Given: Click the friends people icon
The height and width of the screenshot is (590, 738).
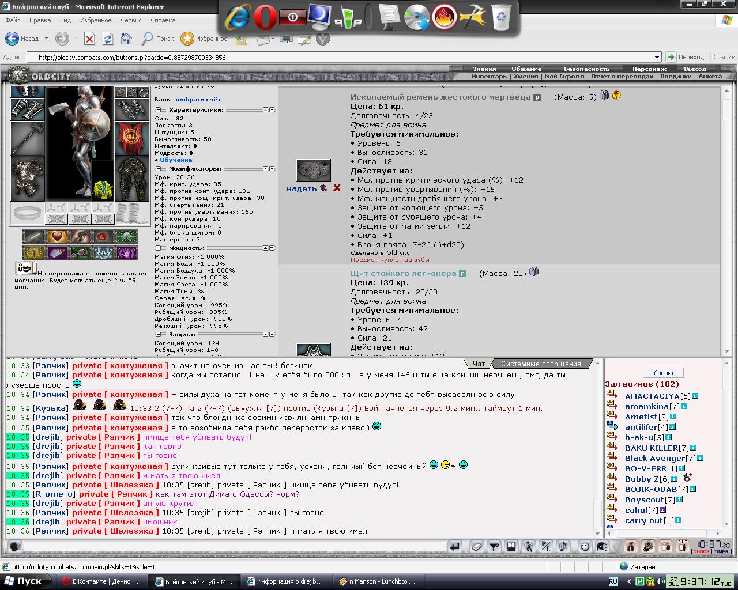Looking at the screenshot, I should (665, 546).
